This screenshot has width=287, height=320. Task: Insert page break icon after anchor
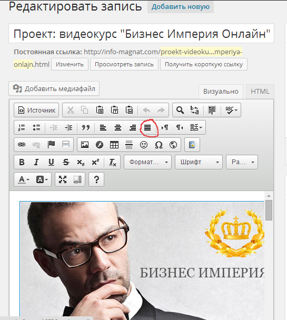[66, 145]
